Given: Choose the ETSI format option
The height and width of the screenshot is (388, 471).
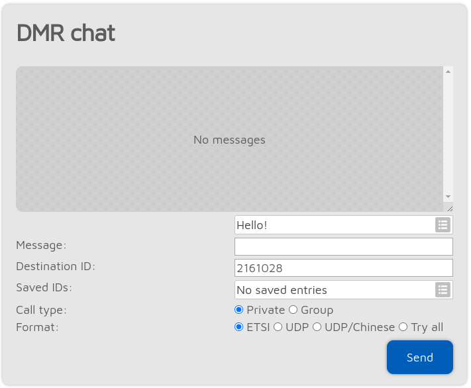Looking at the screenshot, I should (x=238, y=326).
